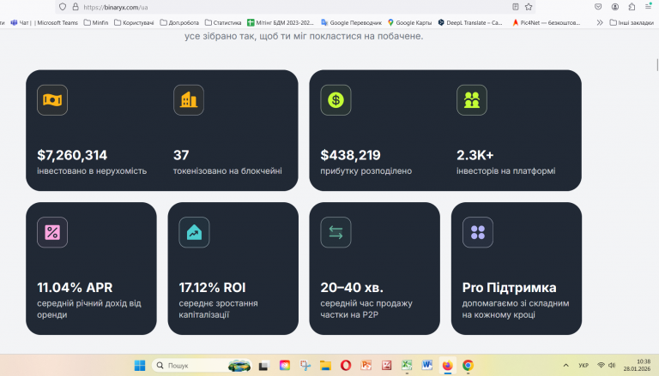This screenshot has width=659, height=376.
Task: Click the text 'токенізовано на блокчейні'
Action: pyautogui.click(x=227, y=170)
